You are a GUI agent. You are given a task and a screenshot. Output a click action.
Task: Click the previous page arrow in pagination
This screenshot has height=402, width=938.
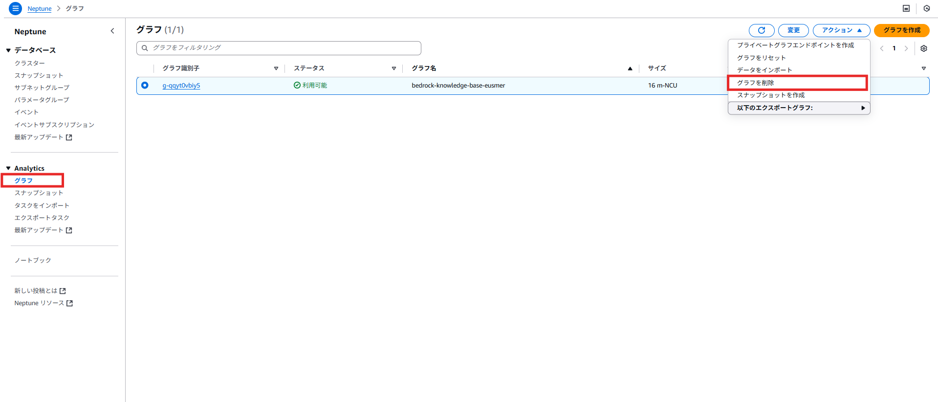pyautogui.click(x=882, y=48)
